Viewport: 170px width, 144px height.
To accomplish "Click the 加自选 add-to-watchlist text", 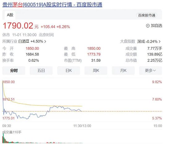I will tap(156, 26).
